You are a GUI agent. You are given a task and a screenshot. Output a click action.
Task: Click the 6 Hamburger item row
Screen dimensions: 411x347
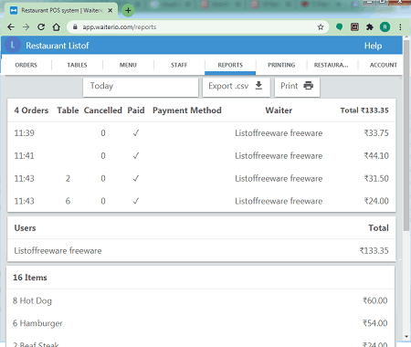pyautogui.click(x=200, y=323)
